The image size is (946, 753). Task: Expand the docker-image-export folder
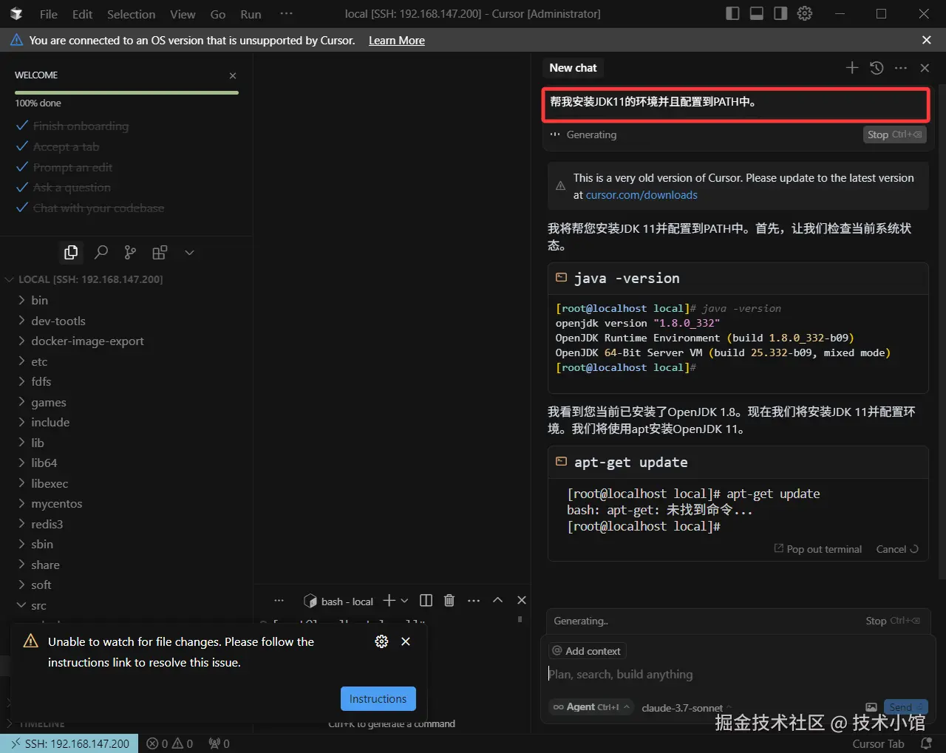[126, 341]
